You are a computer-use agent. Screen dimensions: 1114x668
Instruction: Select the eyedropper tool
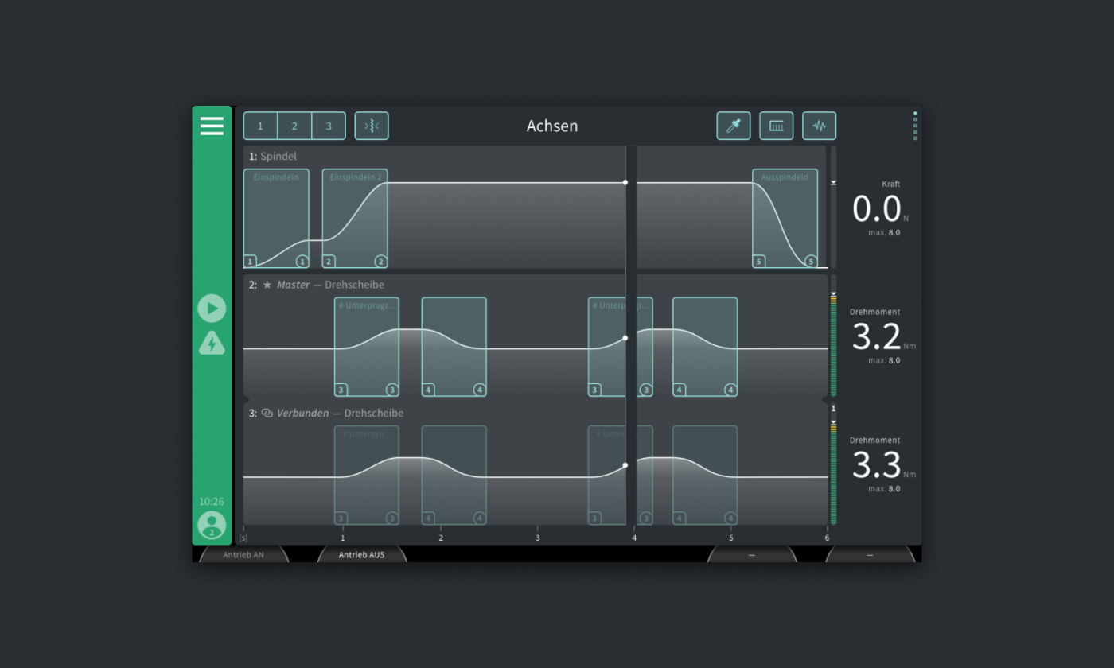pyautogui.click(x=733, y=126)
